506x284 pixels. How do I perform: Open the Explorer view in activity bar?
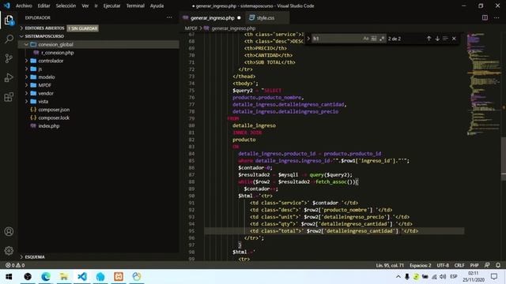[x=9, y=21]
